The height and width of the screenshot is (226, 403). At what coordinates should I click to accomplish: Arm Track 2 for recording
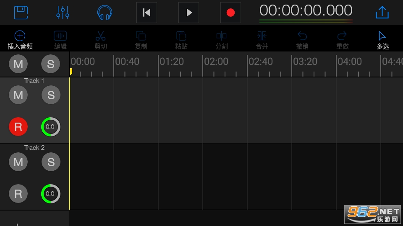[18, 194]
